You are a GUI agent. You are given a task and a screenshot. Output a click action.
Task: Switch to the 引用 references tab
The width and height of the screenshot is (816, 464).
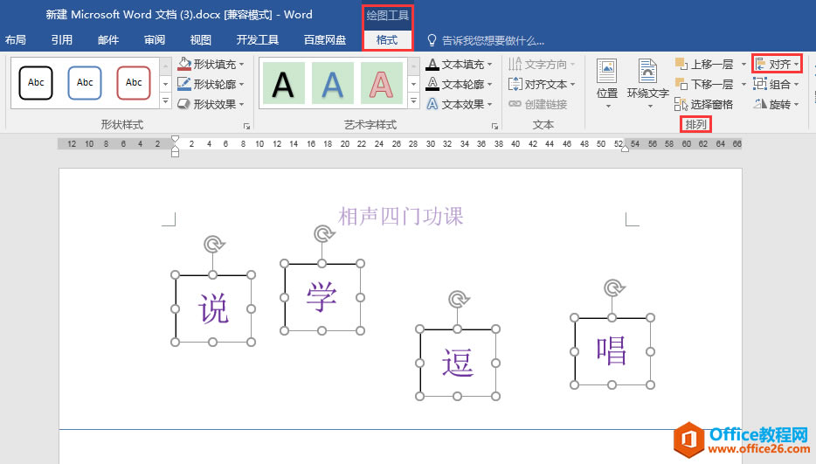62,40
